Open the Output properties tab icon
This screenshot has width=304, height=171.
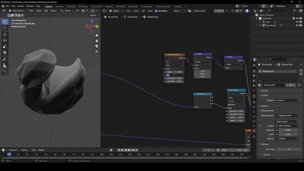pos(254,76)
